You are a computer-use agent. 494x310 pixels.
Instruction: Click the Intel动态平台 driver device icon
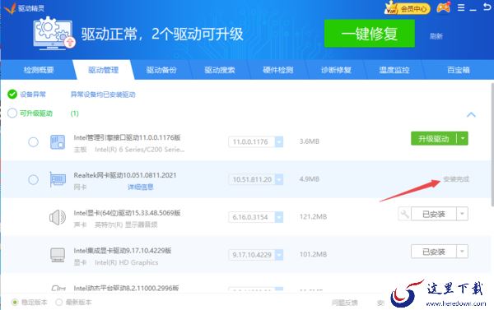58,288
